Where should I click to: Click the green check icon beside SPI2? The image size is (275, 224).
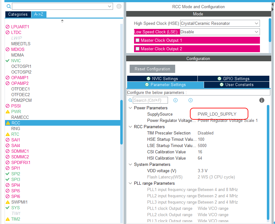point(7,174)
